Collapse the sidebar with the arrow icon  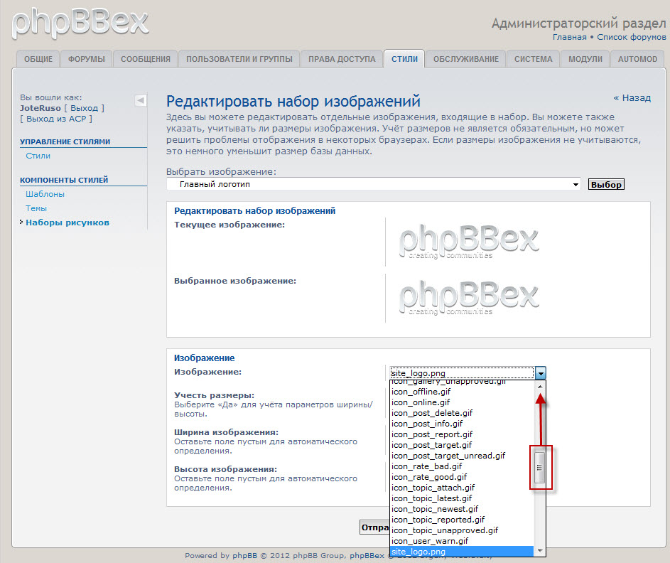tap(140, 100)
